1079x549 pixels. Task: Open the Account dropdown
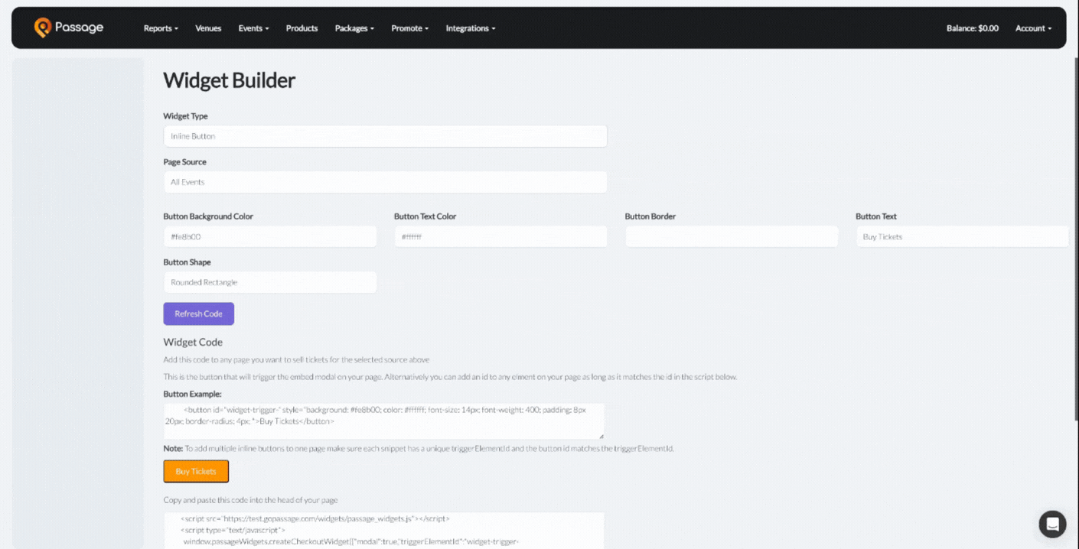(x=1033, y=28)
